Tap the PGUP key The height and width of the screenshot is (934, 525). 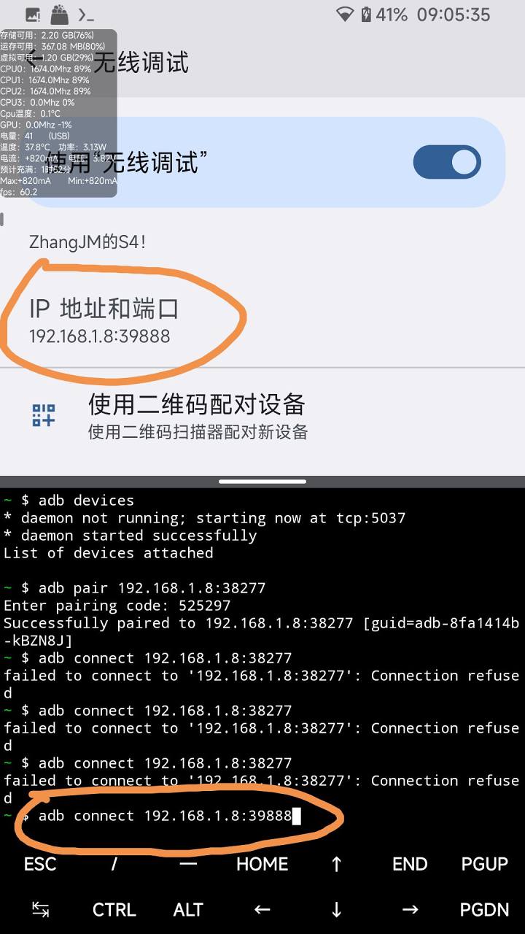pyautogui.click(x=485, y=865)
